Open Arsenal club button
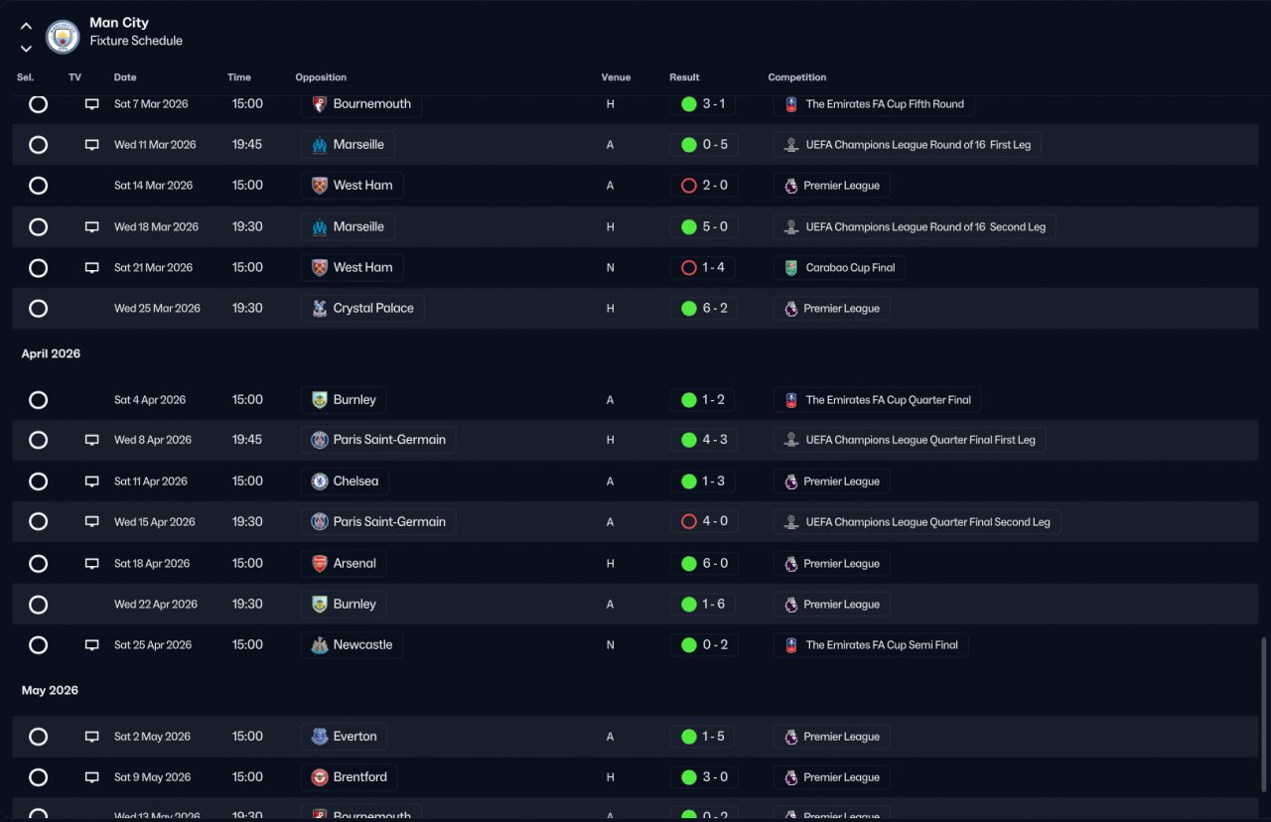Viewport: 1271px width, 822px height. [x=344, y=564]
